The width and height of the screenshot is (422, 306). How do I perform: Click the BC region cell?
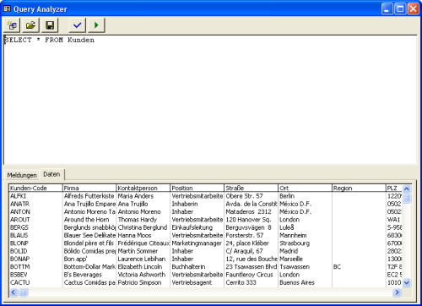pos(359,267)
